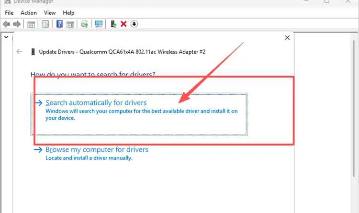Choose Browse my computer for drivers

(x=91, y=154)
